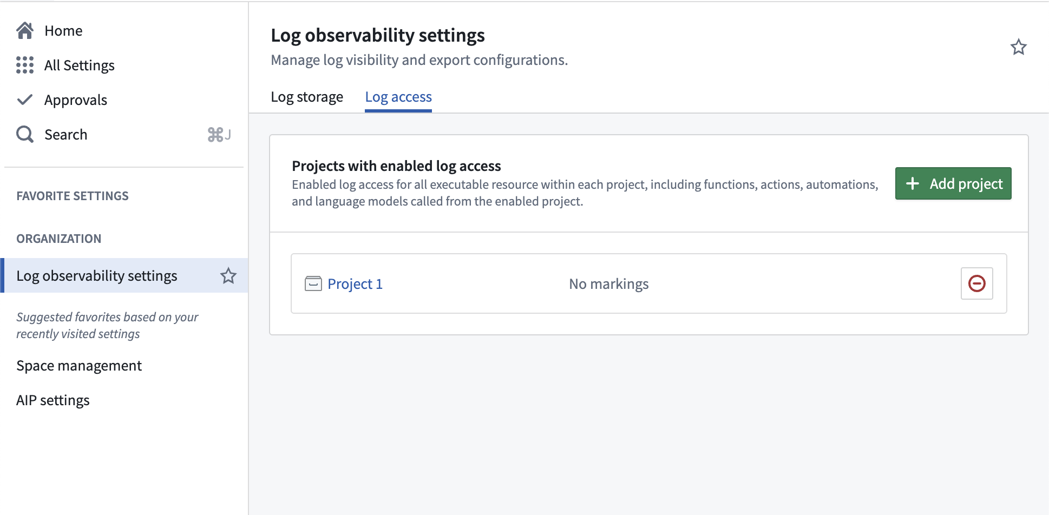Expand the Organization section header
Image resolution: width=1049 pixels, height=515 pixels.
point(59,239)
